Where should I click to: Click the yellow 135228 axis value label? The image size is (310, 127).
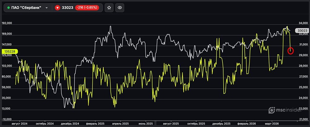point(9,52)
